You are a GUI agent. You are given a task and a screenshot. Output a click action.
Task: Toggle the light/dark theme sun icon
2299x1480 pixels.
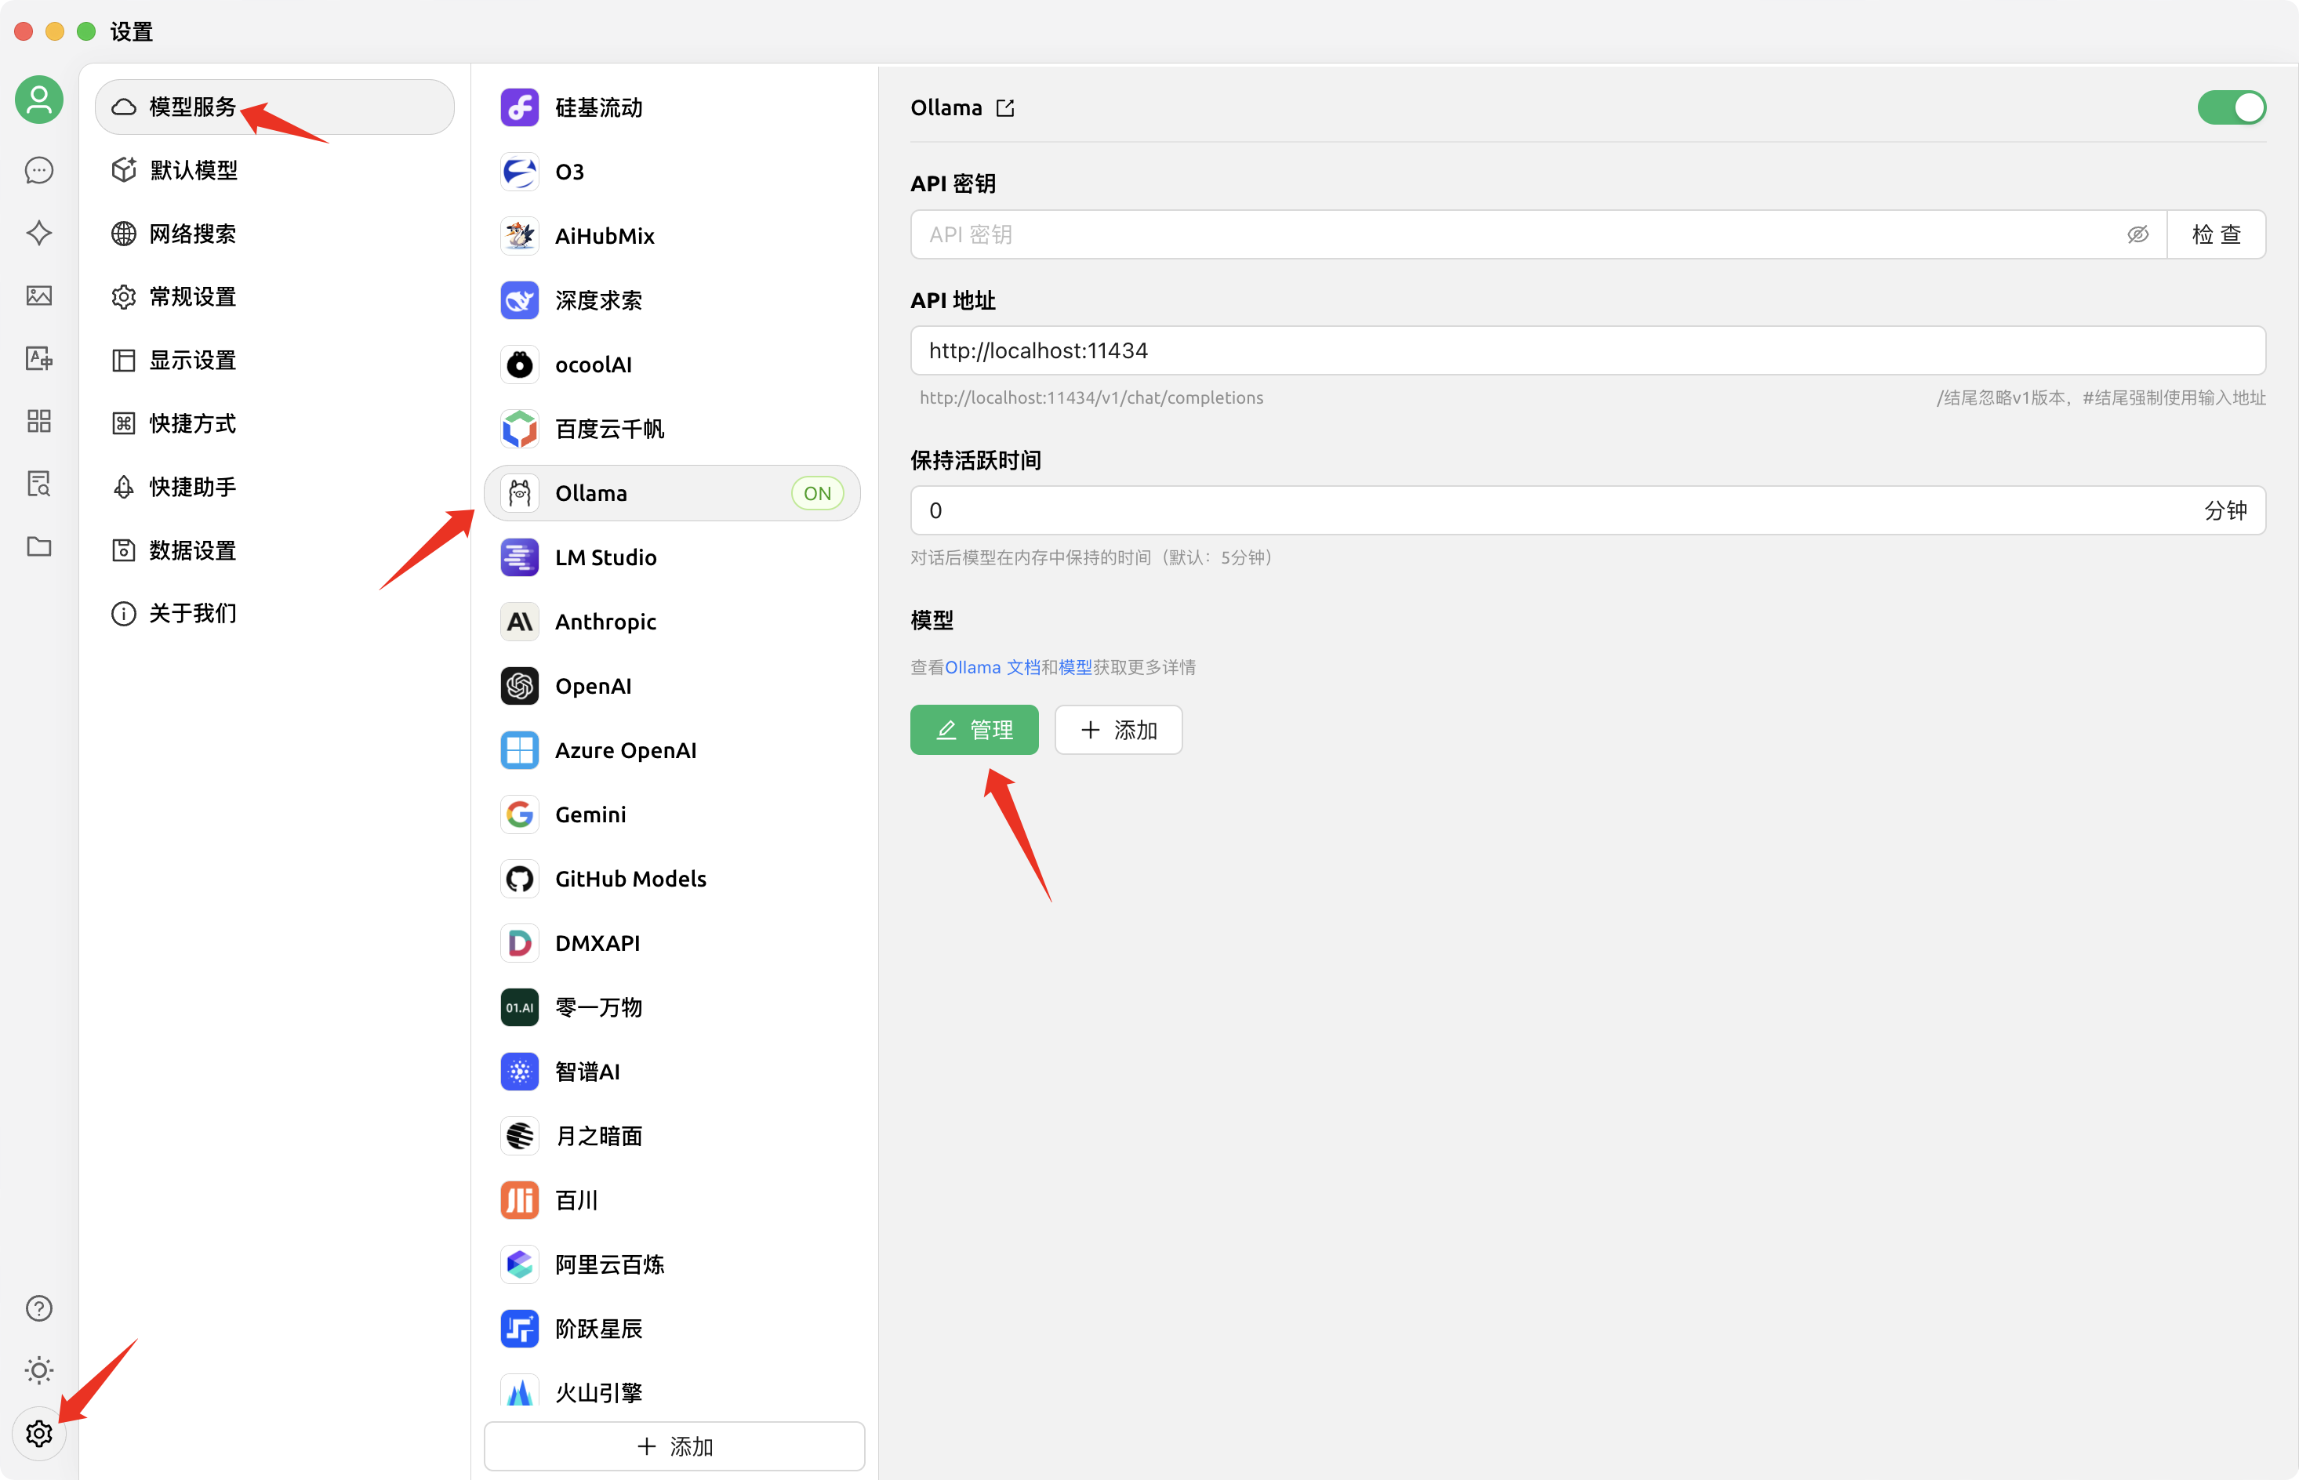39,1370
